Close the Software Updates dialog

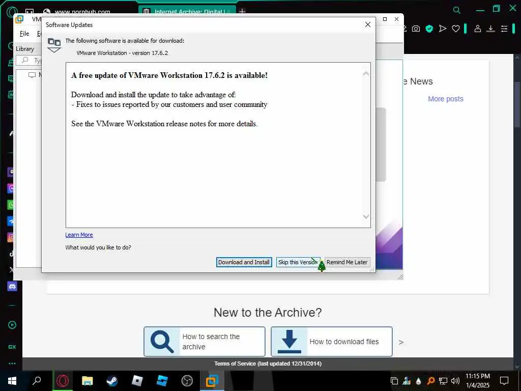tap(367, 24)
